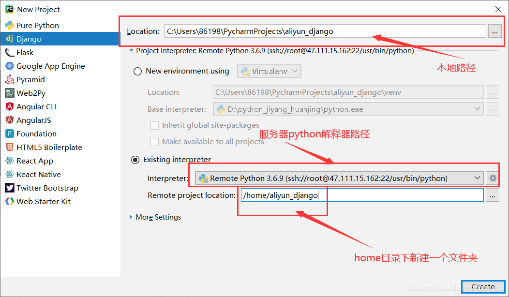Click the project Location text field
The image size is (509, 297).
pyautogui.click(x=325, y=31)
